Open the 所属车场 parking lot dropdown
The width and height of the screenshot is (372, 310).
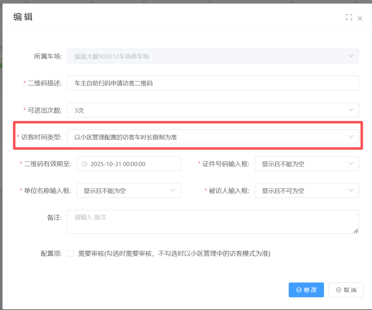point(213,56)
